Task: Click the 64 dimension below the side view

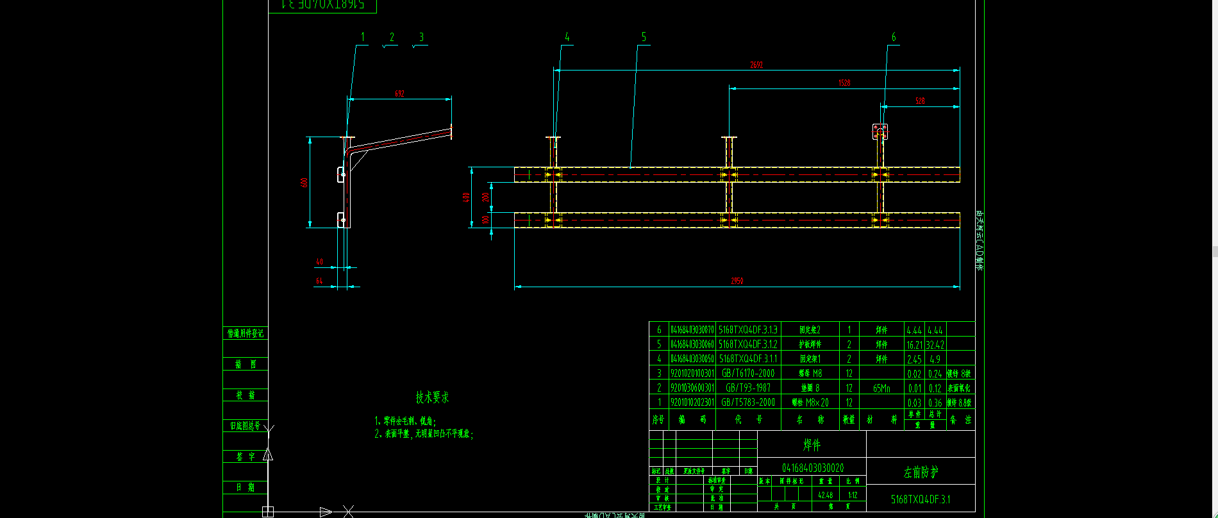Action: tap(319, 281)
